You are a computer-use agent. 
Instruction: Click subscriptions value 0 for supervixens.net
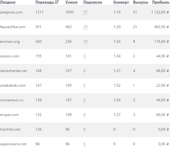coord(84,144)
